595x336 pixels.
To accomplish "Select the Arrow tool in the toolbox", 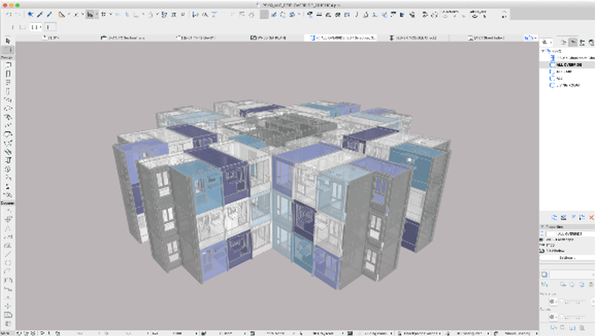I will 7,41.
